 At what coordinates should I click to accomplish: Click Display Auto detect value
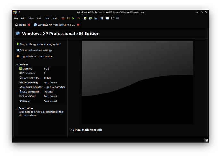point(50,101)
